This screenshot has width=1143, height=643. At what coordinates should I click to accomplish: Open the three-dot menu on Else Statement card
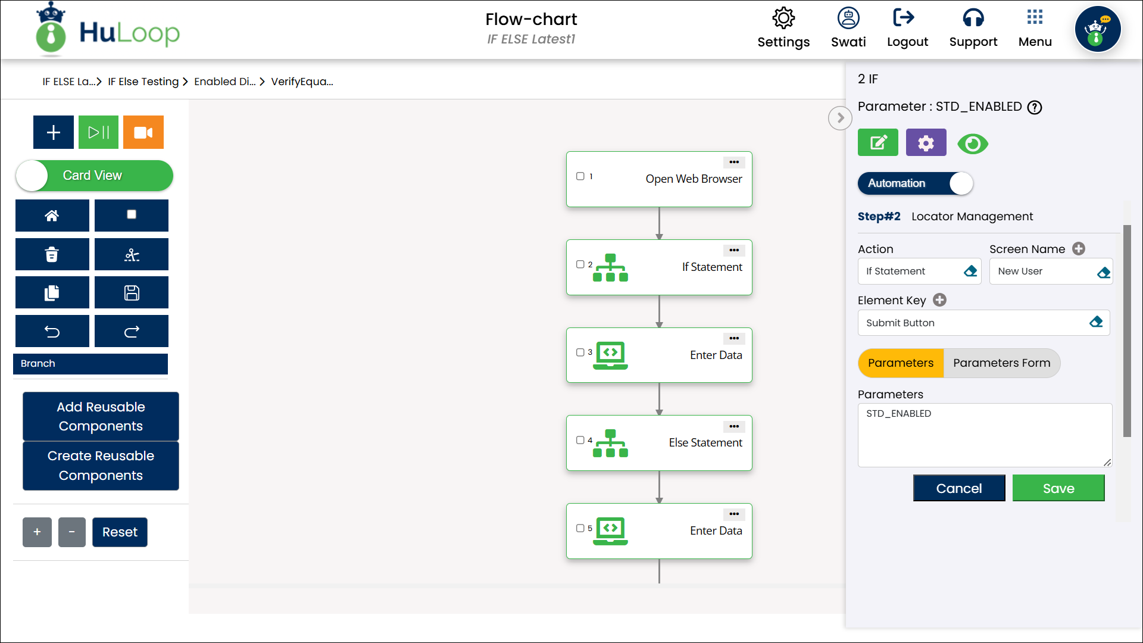click(x=734, y=426)
